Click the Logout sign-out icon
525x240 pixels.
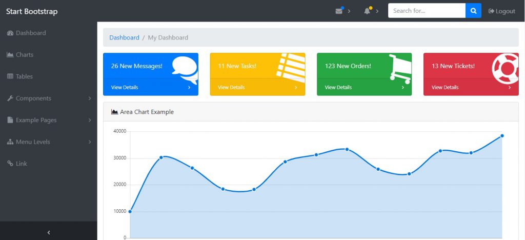491,11
